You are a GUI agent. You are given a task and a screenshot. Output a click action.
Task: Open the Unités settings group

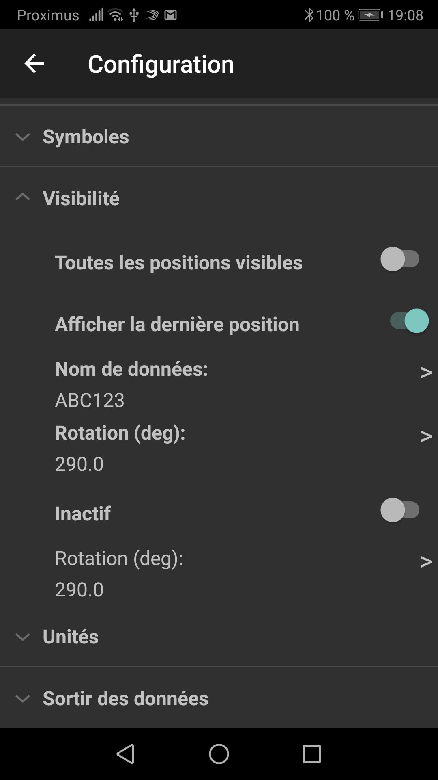(71, 637)
